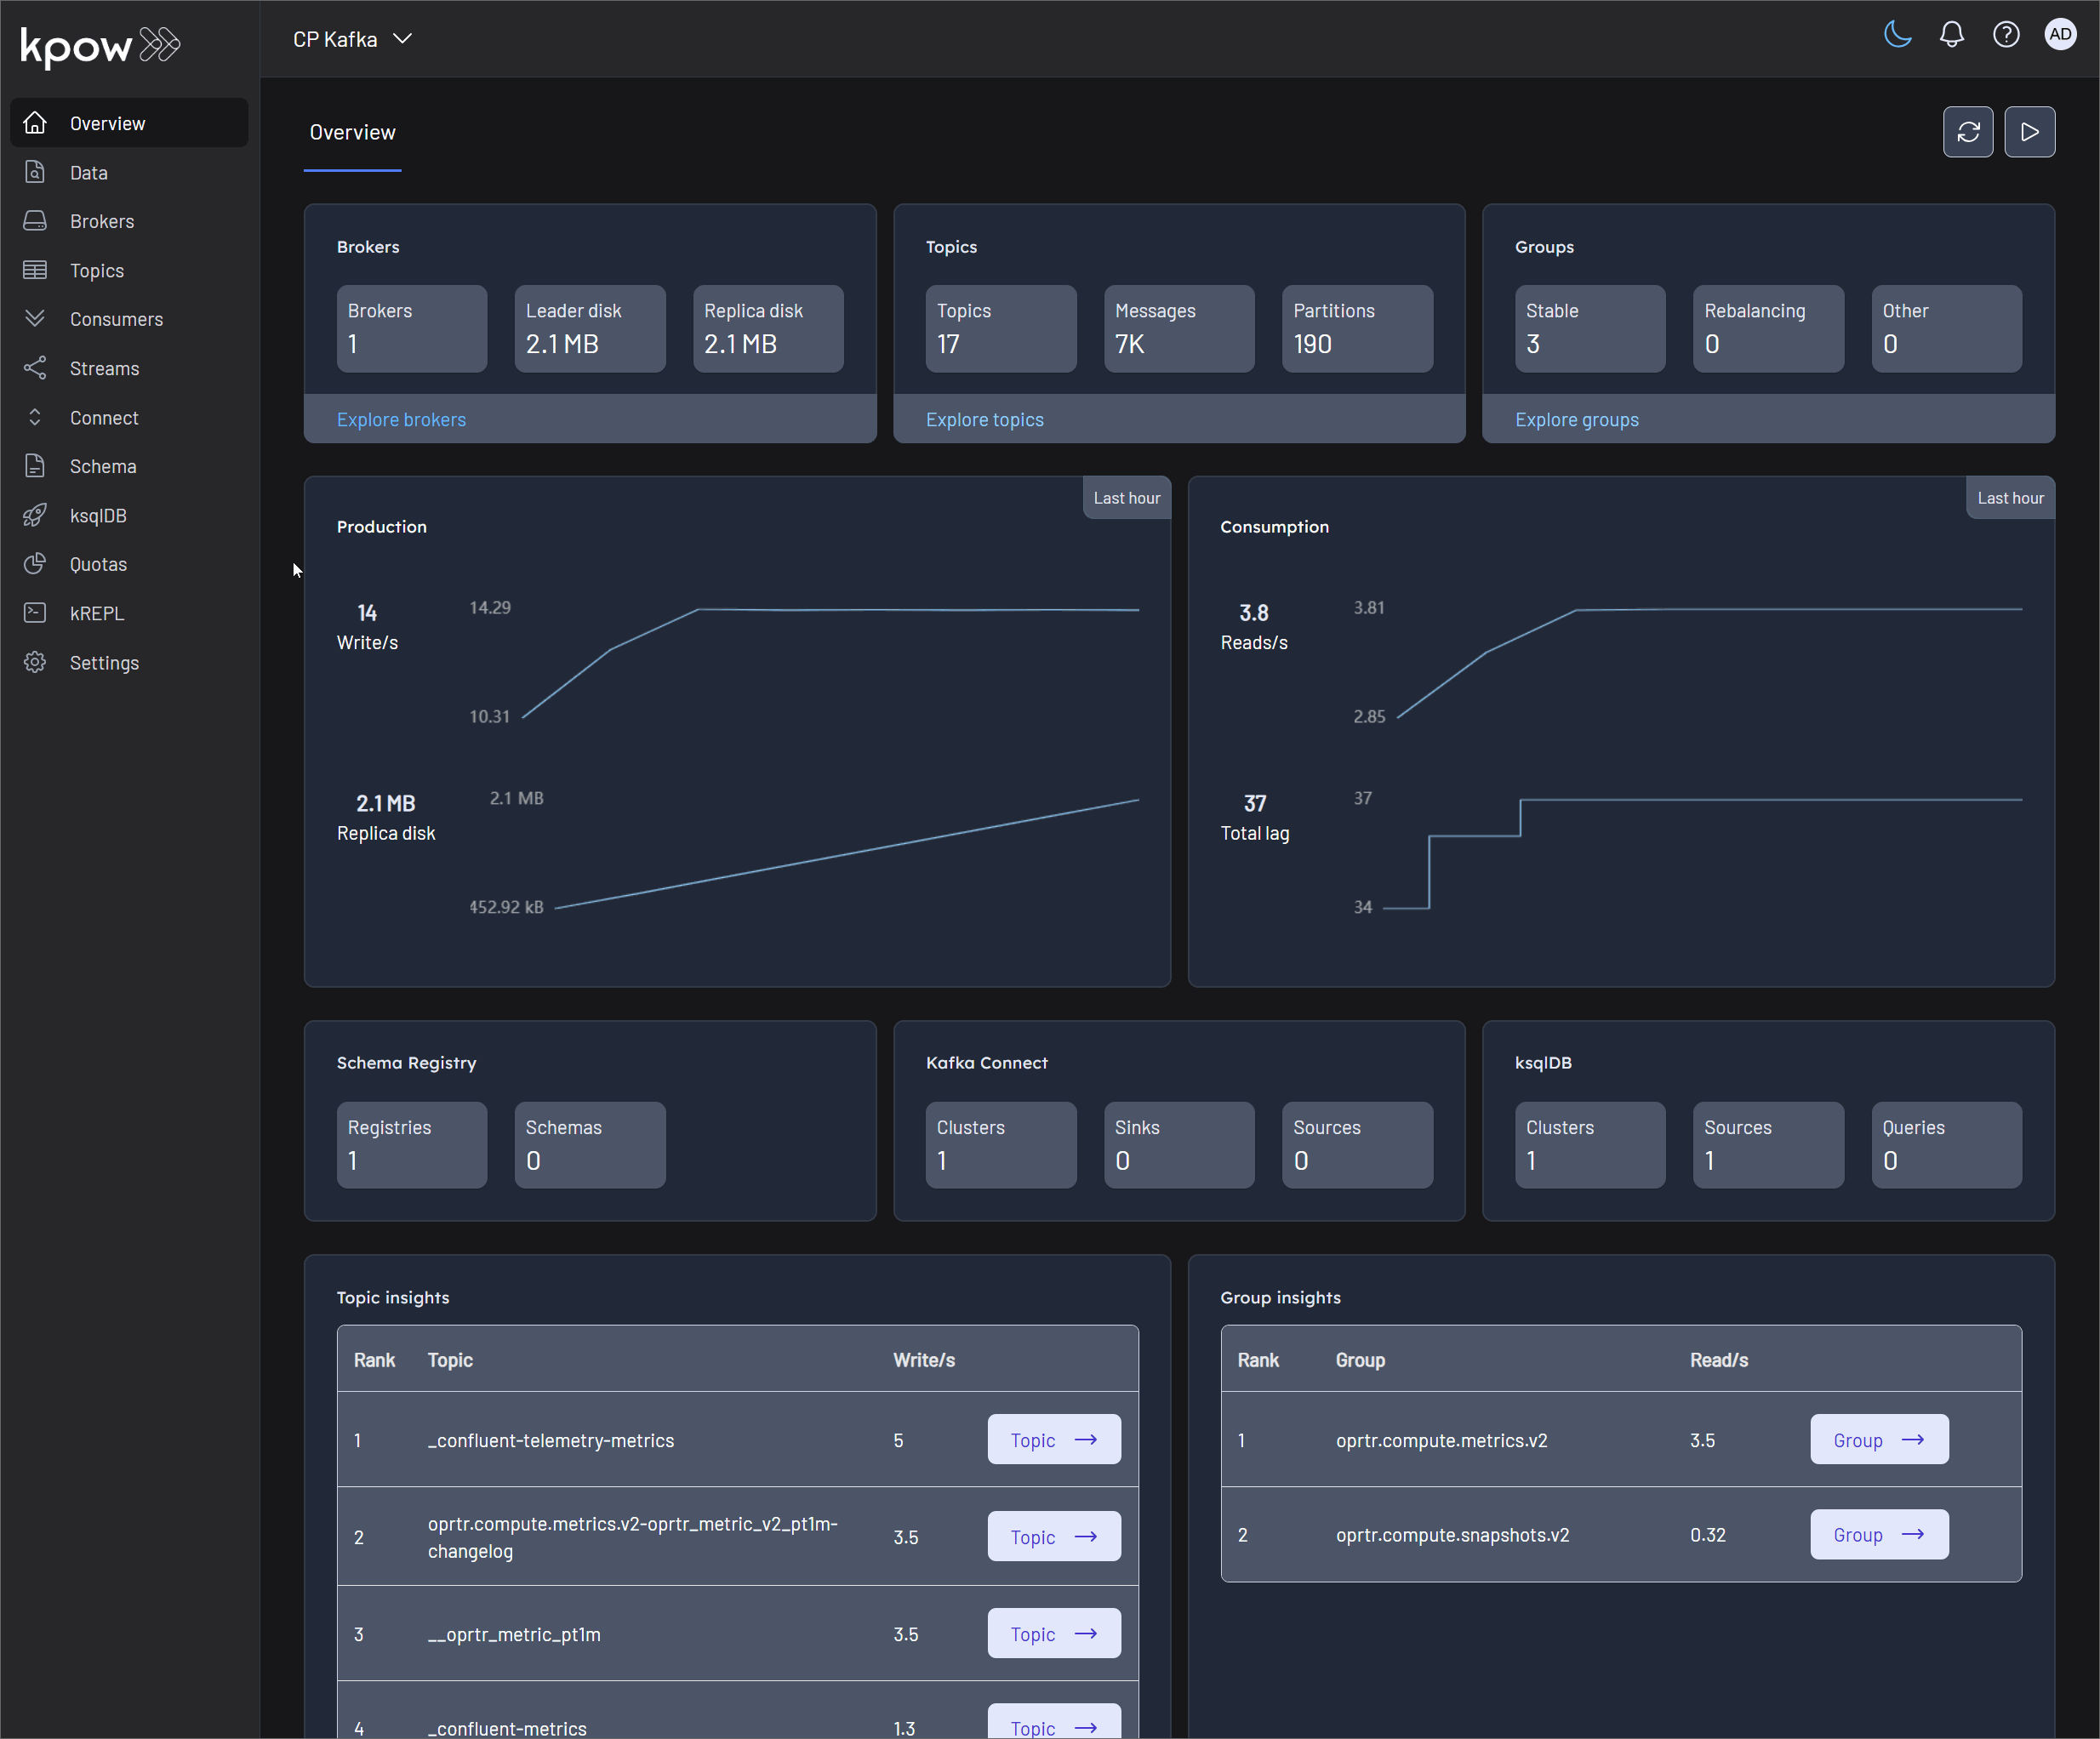Click the Quotas pie-chart icon
Screen dimensions: 2100x1739
pyautogui.click(x=35, y=564)
